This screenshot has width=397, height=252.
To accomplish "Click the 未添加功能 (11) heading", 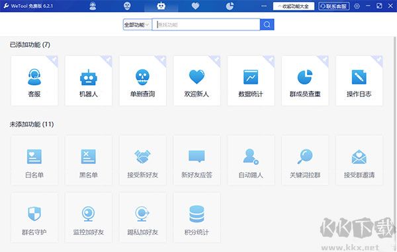I will coord(32,124).
